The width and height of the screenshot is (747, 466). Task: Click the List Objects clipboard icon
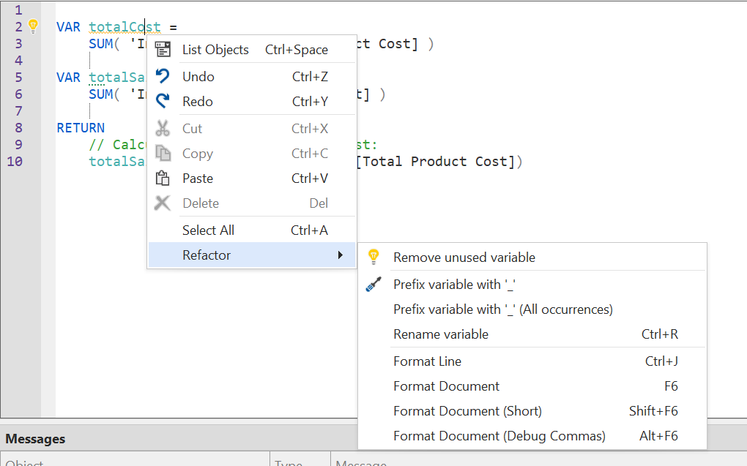164,49
